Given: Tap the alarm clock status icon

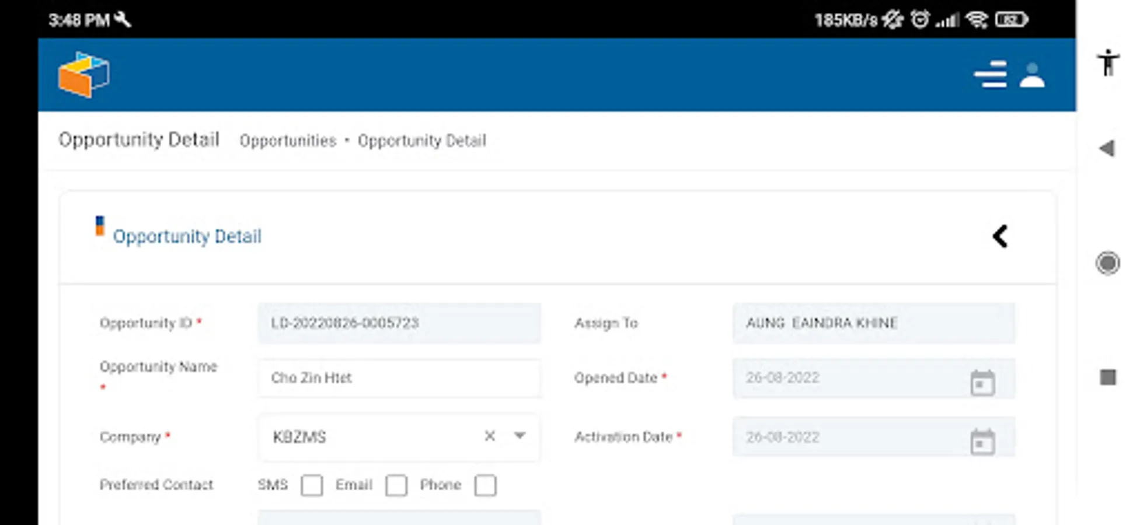Looking at the screenshot, I should (x=920, y=20).
